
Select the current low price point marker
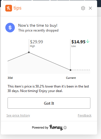pyautogui.click(x=71, y=70)
